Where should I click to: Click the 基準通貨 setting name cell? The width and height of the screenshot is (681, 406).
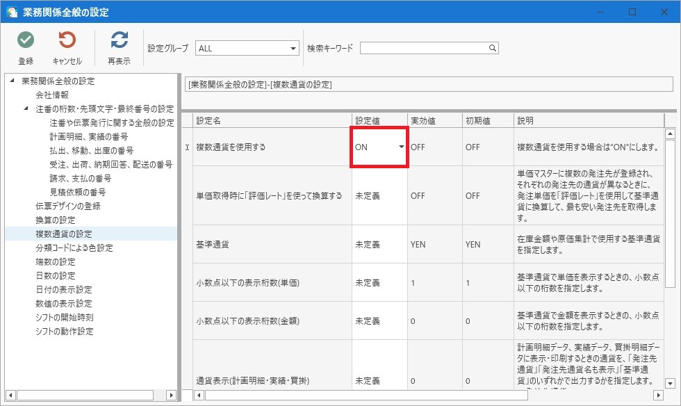pyautogui.click(x=272, y=244)
